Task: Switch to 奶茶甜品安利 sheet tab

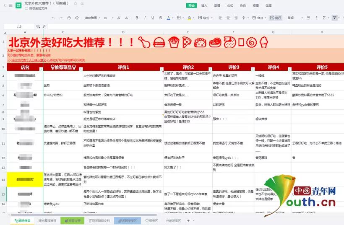Action: pos(99,220)
